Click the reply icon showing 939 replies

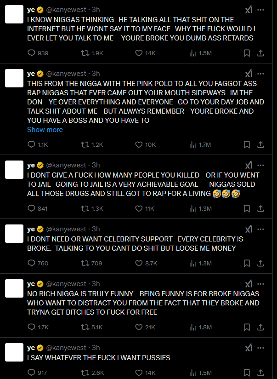coord(32,53)
